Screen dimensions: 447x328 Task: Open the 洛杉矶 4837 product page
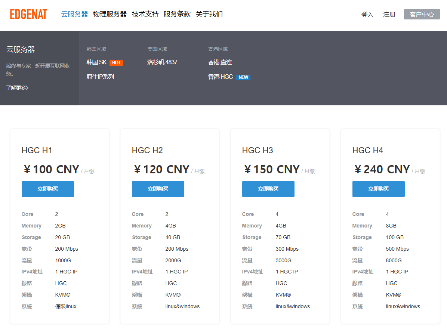coord(162,62)
